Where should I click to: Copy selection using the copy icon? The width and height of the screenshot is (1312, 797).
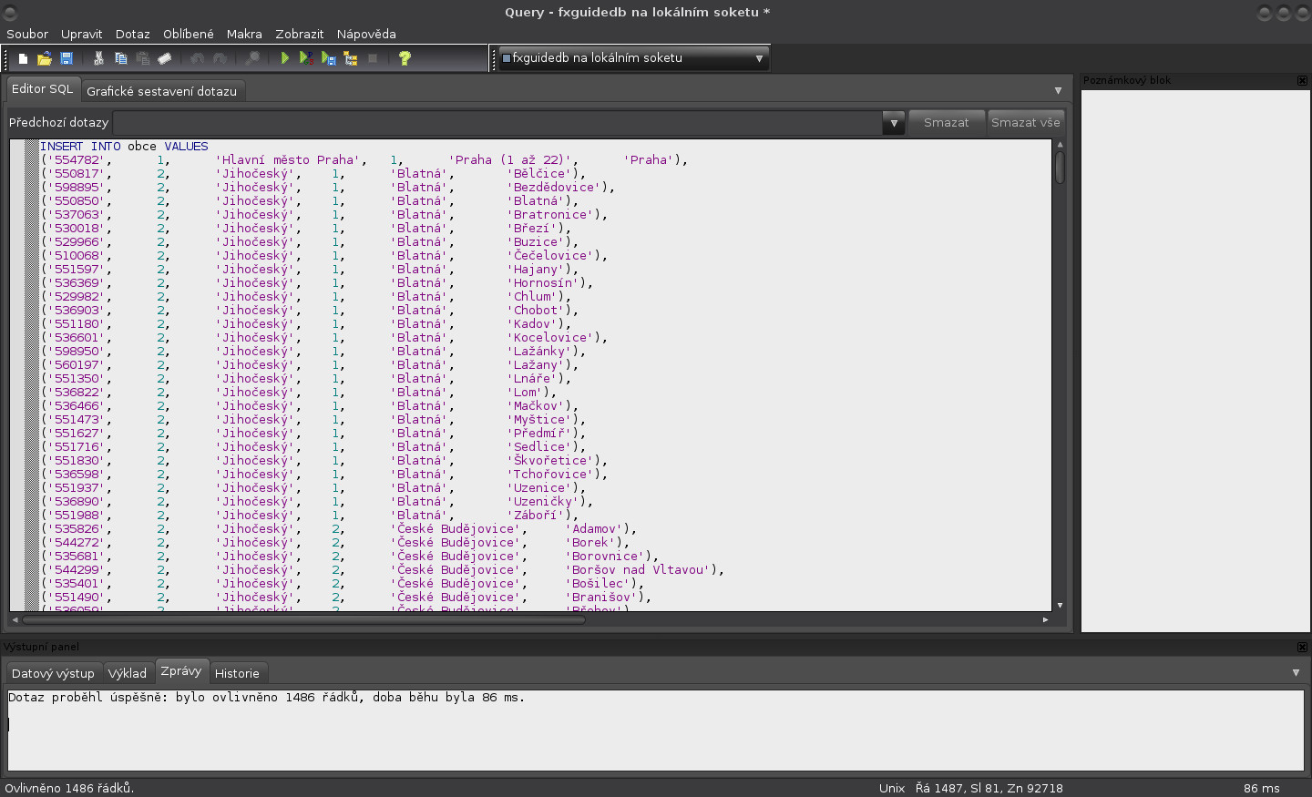click(x=120, y=58)
